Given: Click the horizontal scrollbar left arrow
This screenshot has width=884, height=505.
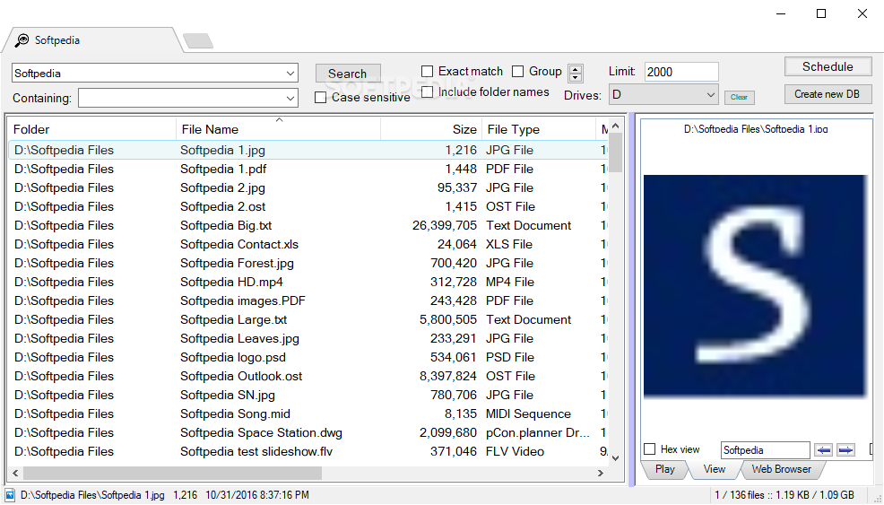Looking at the screenshot, I should point(15,473).
